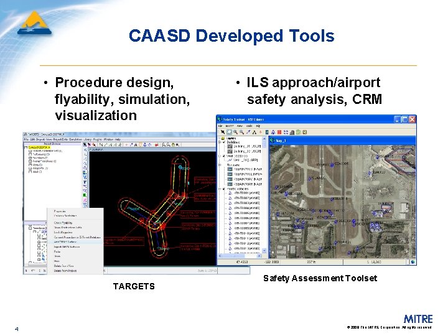Click the buildings icon in Safety Toolset toolbar
Screen dimensions: 448x336
click(x=292, y=133)
